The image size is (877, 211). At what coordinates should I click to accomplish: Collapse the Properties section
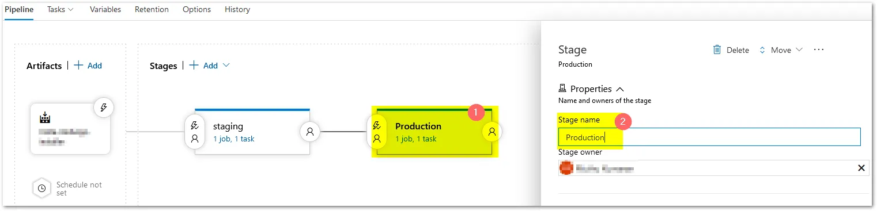(x=620, y=89)
